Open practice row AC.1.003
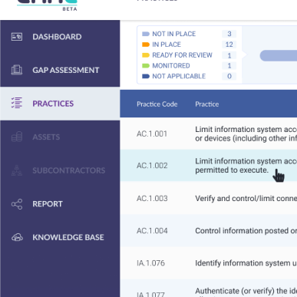Screen dimensions: 297x297 coord(209,198)
